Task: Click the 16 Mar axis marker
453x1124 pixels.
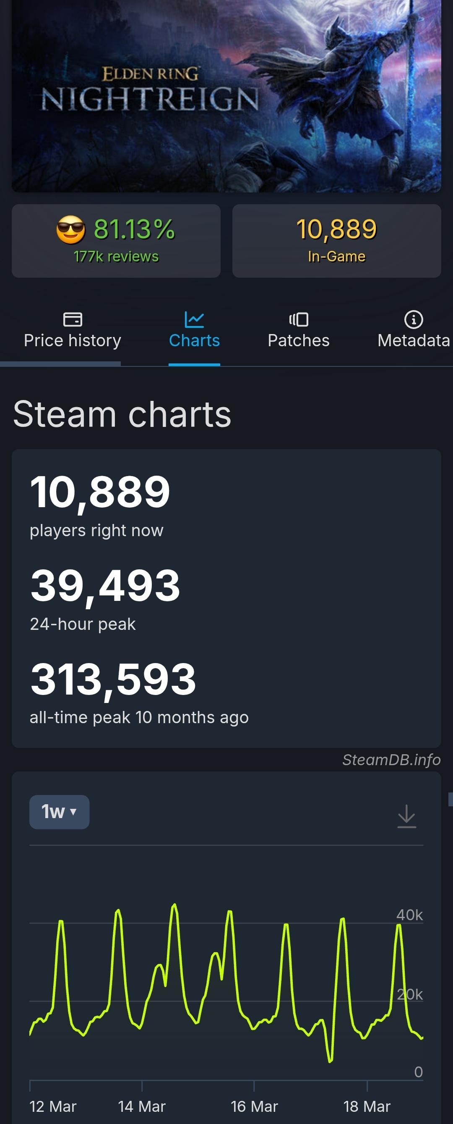Action: (254, 1085)
